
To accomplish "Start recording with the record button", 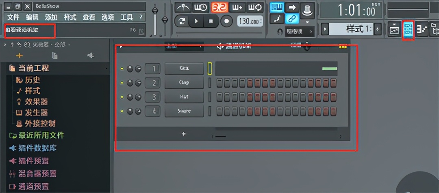I will click(226, 21).
